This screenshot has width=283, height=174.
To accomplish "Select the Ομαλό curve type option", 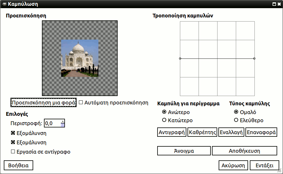I will [236, 112].
